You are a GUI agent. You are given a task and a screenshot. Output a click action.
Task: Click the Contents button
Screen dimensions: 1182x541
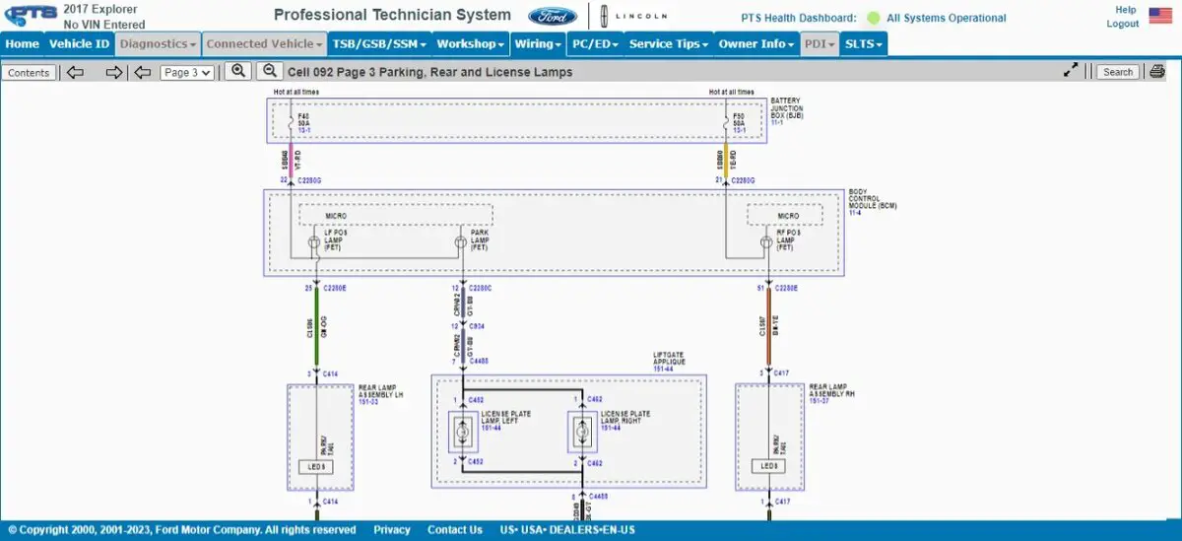pyautogui.click(x=29, y=72)
